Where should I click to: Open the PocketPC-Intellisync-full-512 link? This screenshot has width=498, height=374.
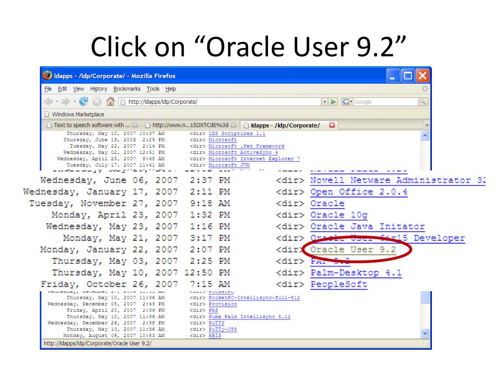254,298
